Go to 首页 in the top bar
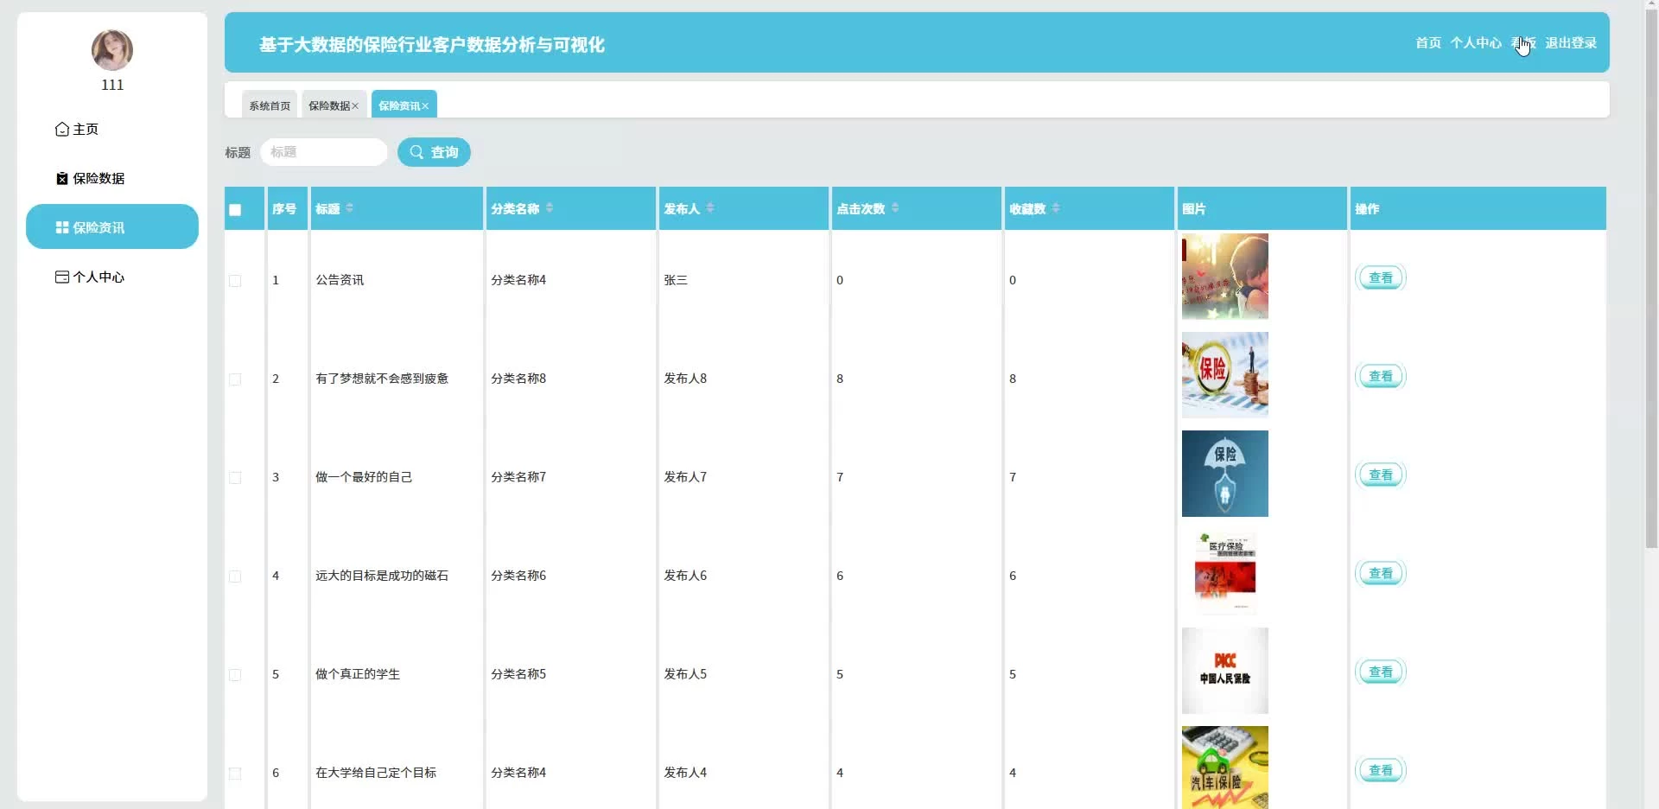1659x809 pixels. coord(1428,42)
